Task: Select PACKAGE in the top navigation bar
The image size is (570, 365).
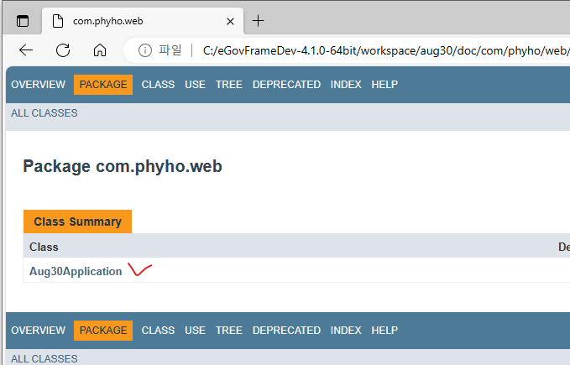Action: click(x=103, y=85)
